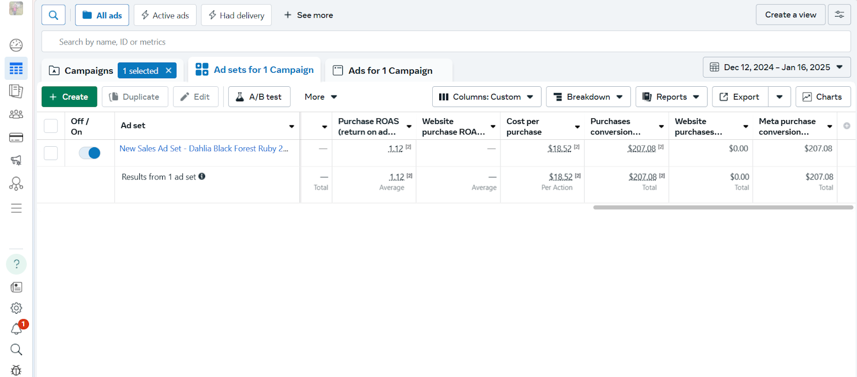Open Campaigns table view in sidebar
Image resolution: width=857 pixels, height=377 pixels.
16,69
